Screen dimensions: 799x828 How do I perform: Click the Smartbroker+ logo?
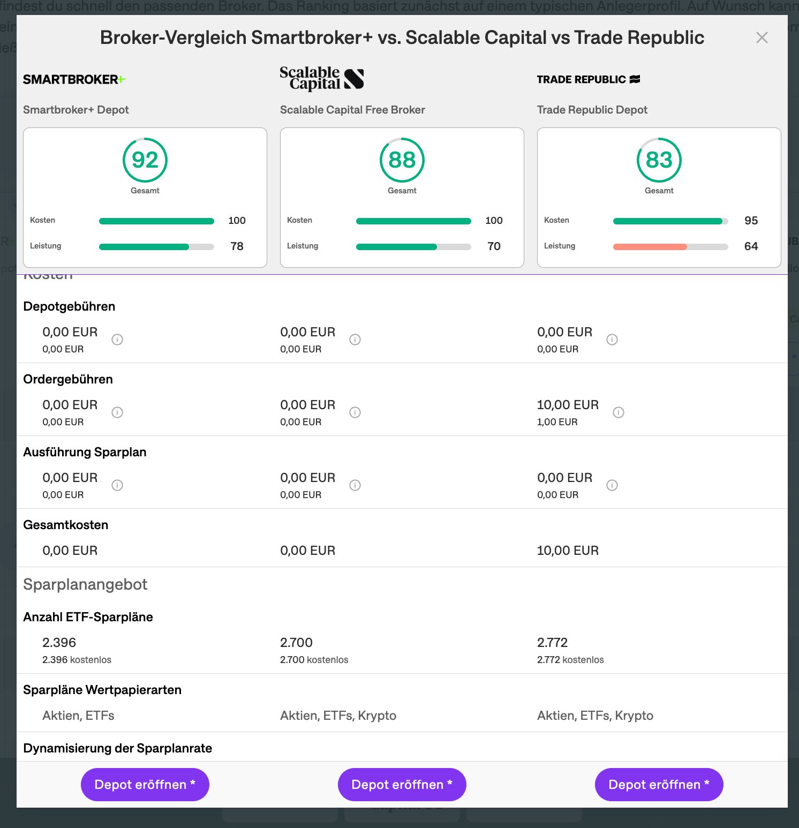74,79
